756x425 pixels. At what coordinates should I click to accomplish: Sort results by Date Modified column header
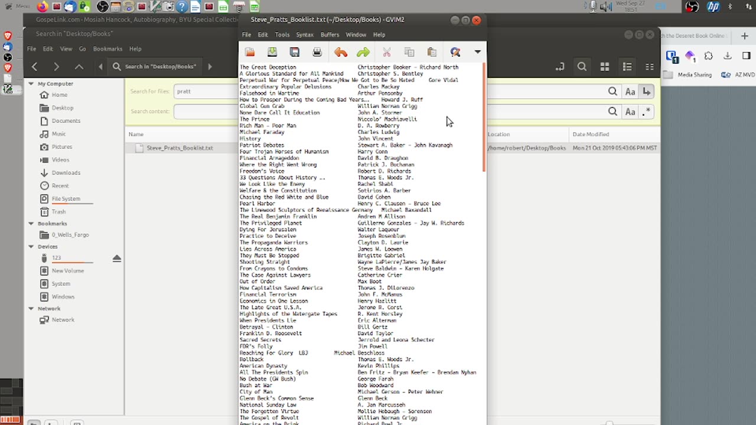[x=591, y=135]
